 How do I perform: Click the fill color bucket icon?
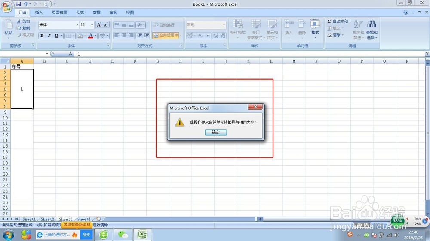click(x=80, y=36)
